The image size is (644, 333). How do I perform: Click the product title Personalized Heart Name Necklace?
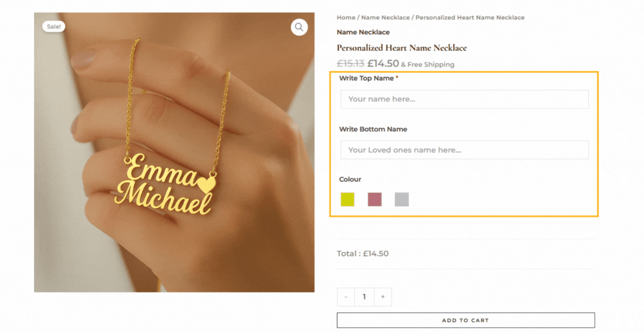tap(401, 48)
